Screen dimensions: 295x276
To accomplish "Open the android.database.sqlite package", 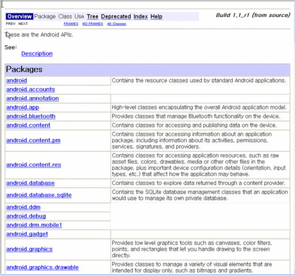I will [39, 195].
